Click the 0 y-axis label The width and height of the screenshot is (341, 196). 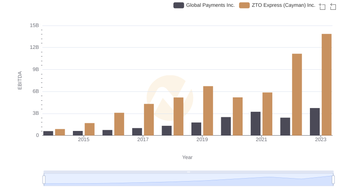[38, 135]
